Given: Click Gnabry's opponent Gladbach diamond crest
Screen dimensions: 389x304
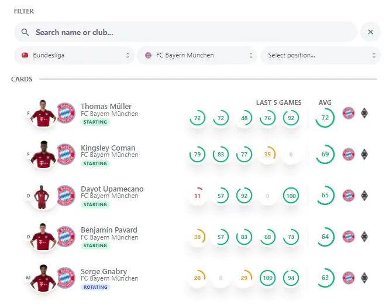Looking at the screenshot, I should coord(364,278).
